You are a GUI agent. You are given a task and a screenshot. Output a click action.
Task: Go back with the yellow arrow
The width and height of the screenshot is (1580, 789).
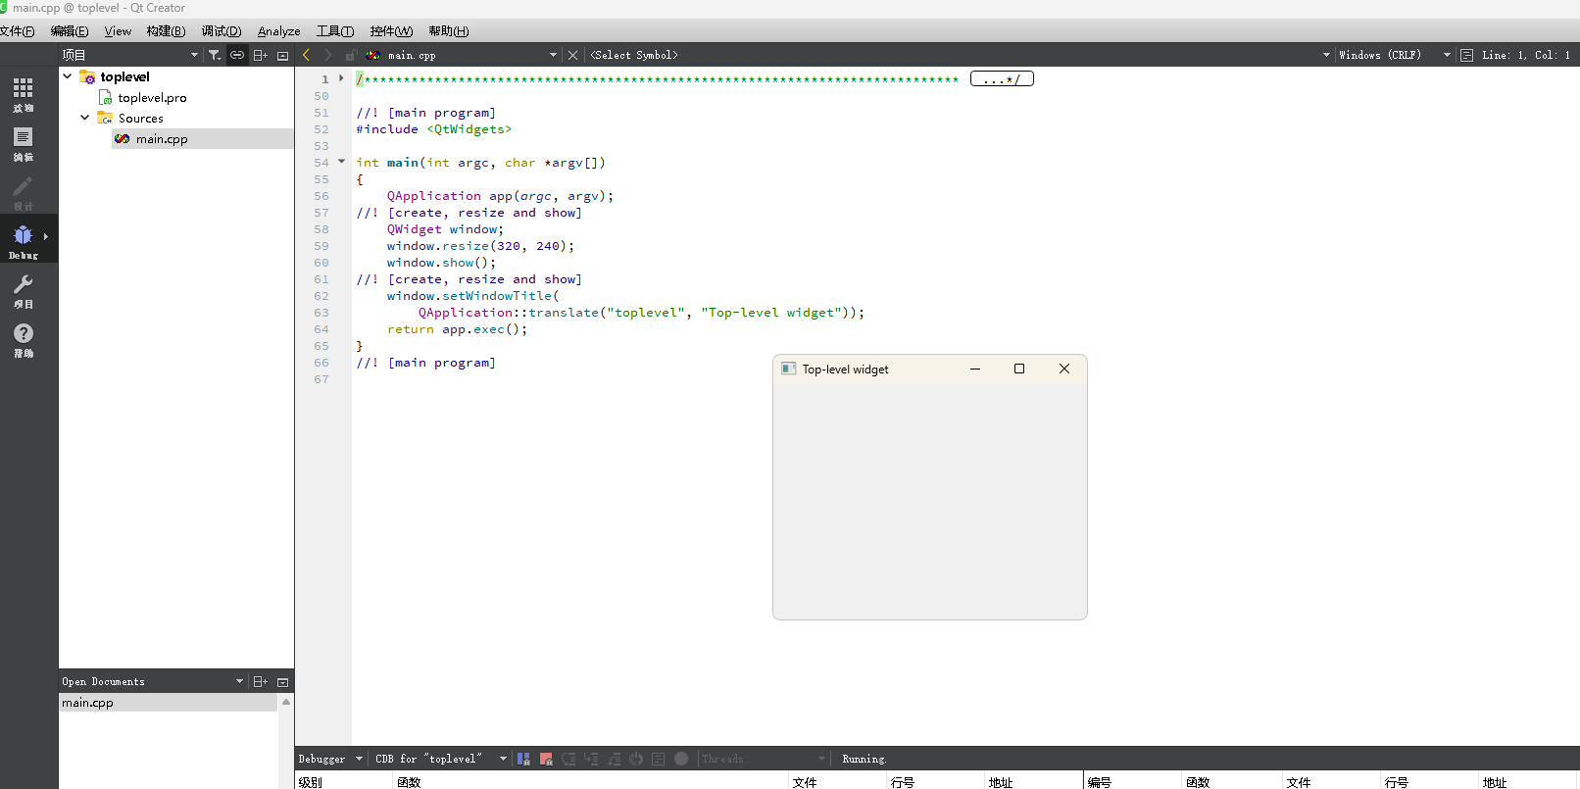[x=307, y=55]
